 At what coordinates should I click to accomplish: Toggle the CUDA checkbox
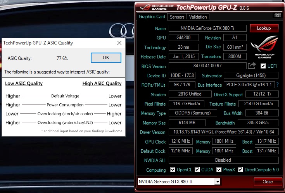point(197,170)
